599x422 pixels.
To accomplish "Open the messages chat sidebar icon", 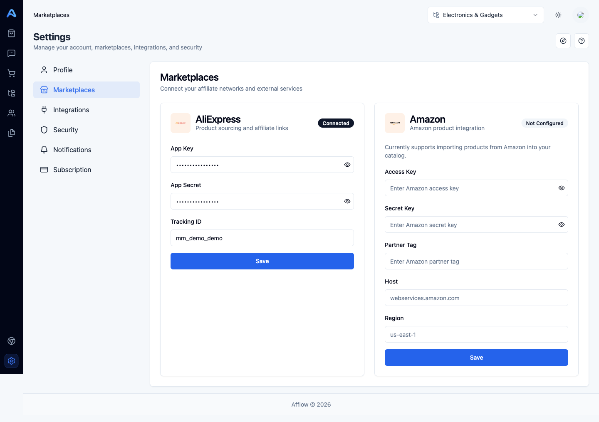I will click(12, 53).
